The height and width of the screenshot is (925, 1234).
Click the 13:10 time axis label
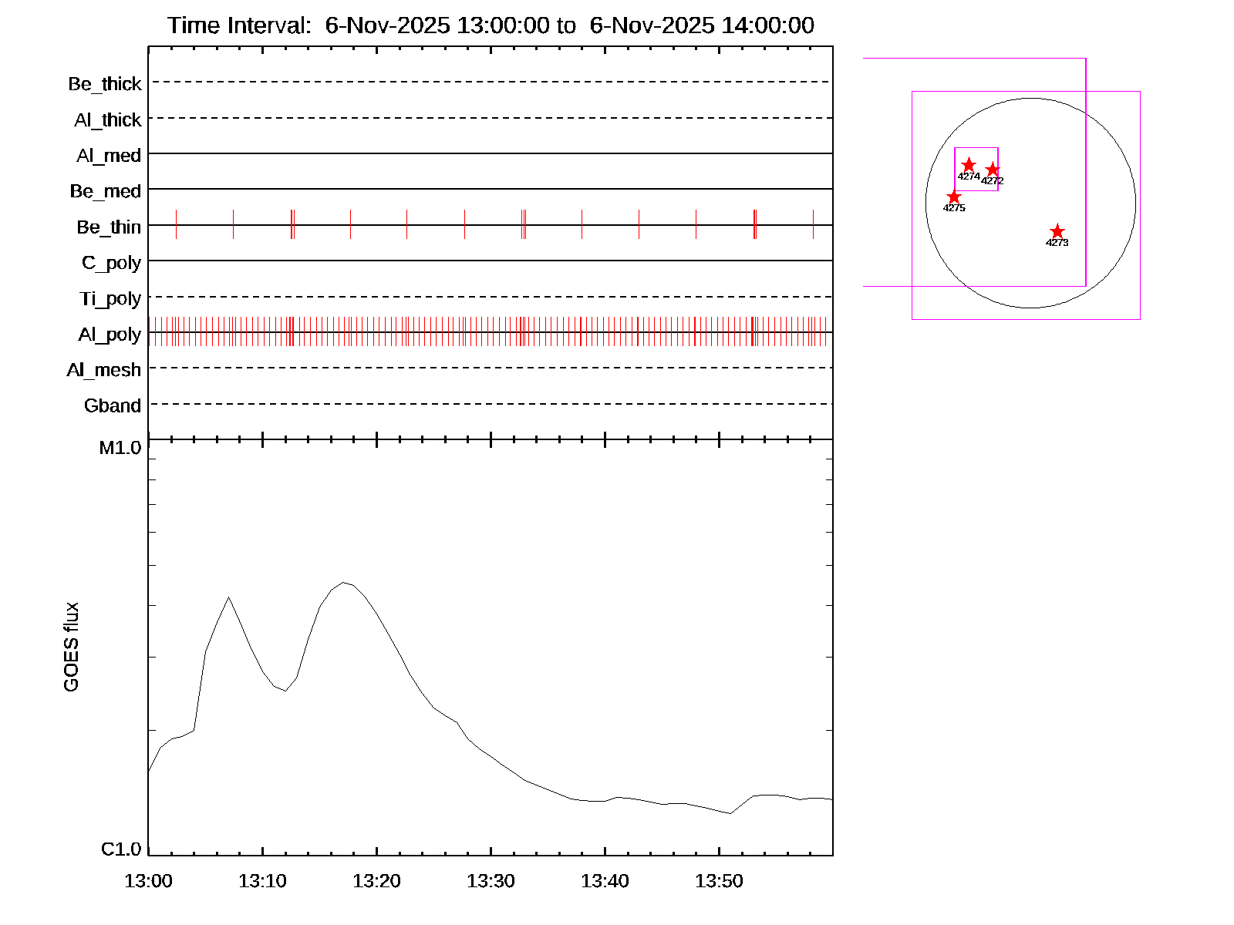tap(262, 881)
